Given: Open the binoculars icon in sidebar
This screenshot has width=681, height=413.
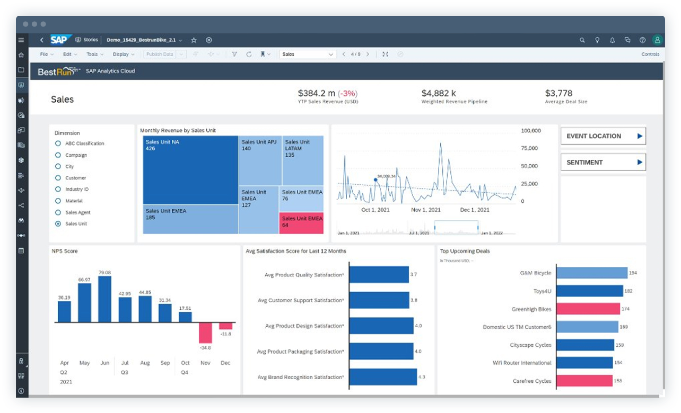Looking at the screenshot, I should coord(21,220).
